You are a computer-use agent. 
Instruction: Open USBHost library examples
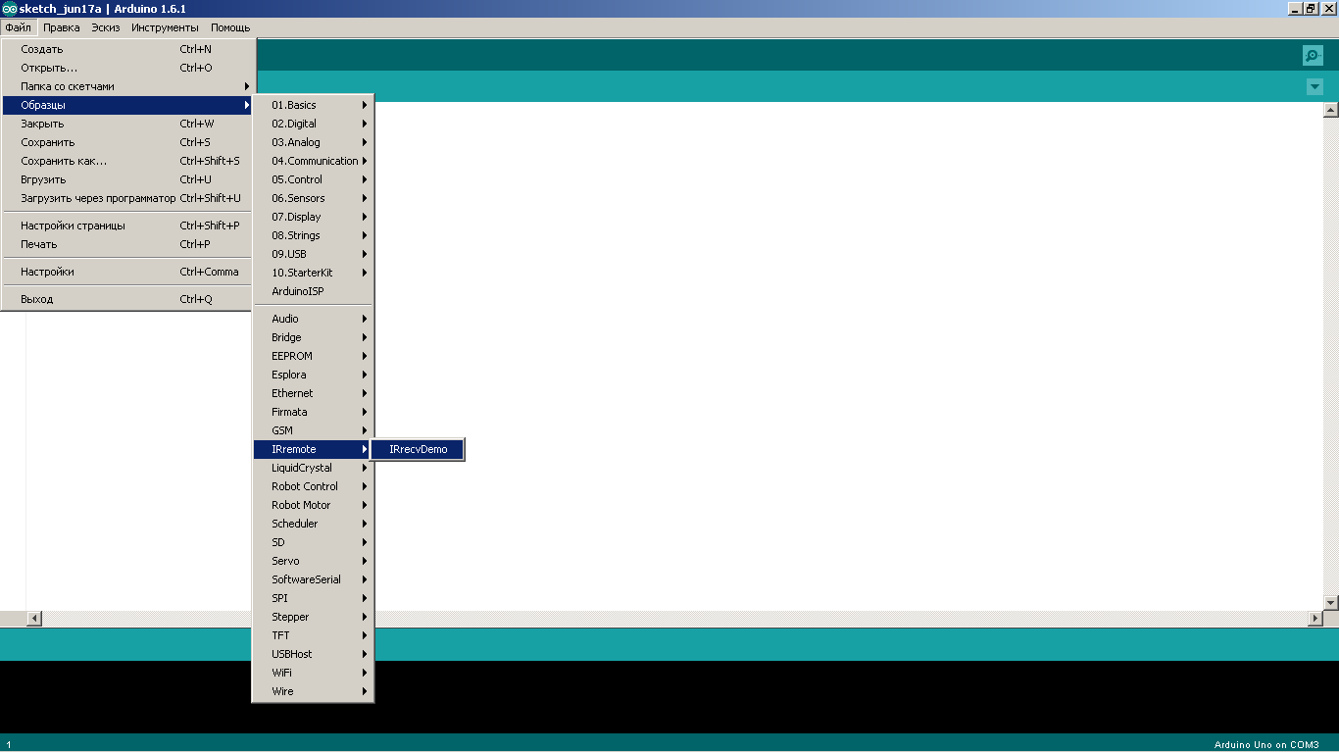pos(313,654)
